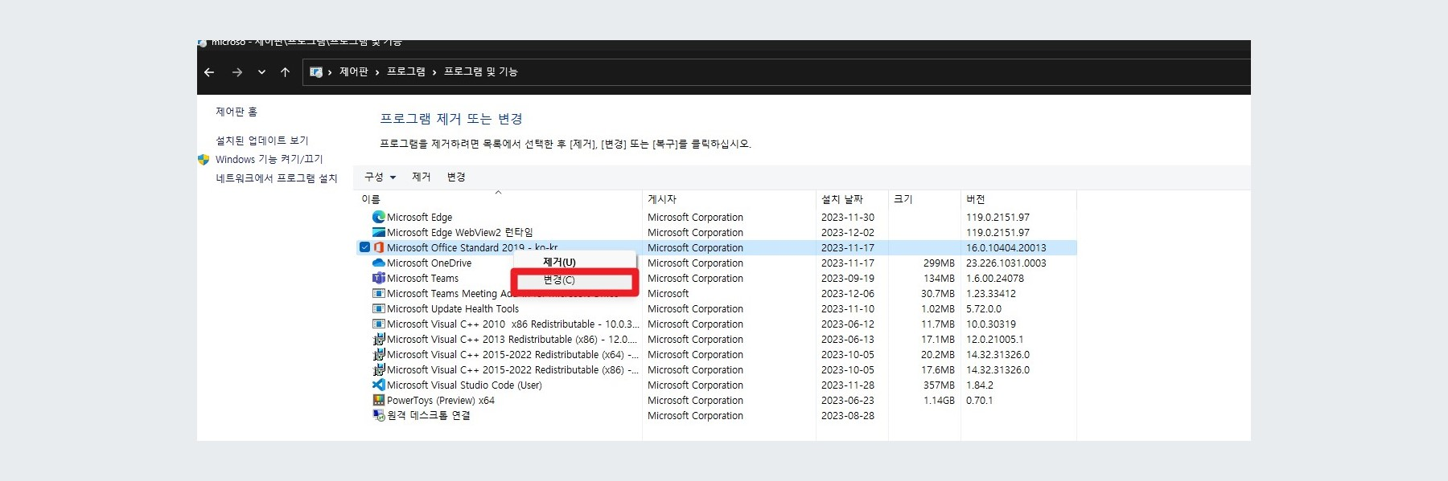Select 원격 데스크톱 연결 icon
This screenshot has width=1448, height=481.
[x=379, y=415]
